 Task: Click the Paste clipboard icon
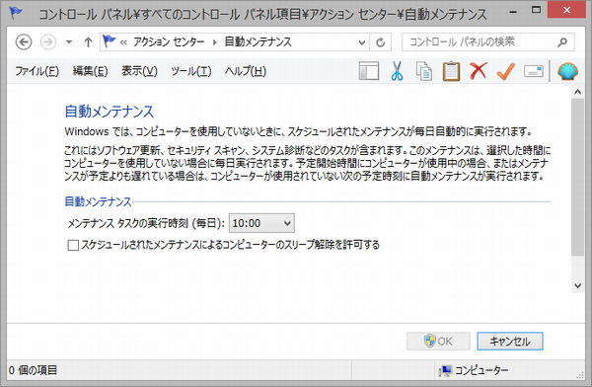tap(451, 71)
